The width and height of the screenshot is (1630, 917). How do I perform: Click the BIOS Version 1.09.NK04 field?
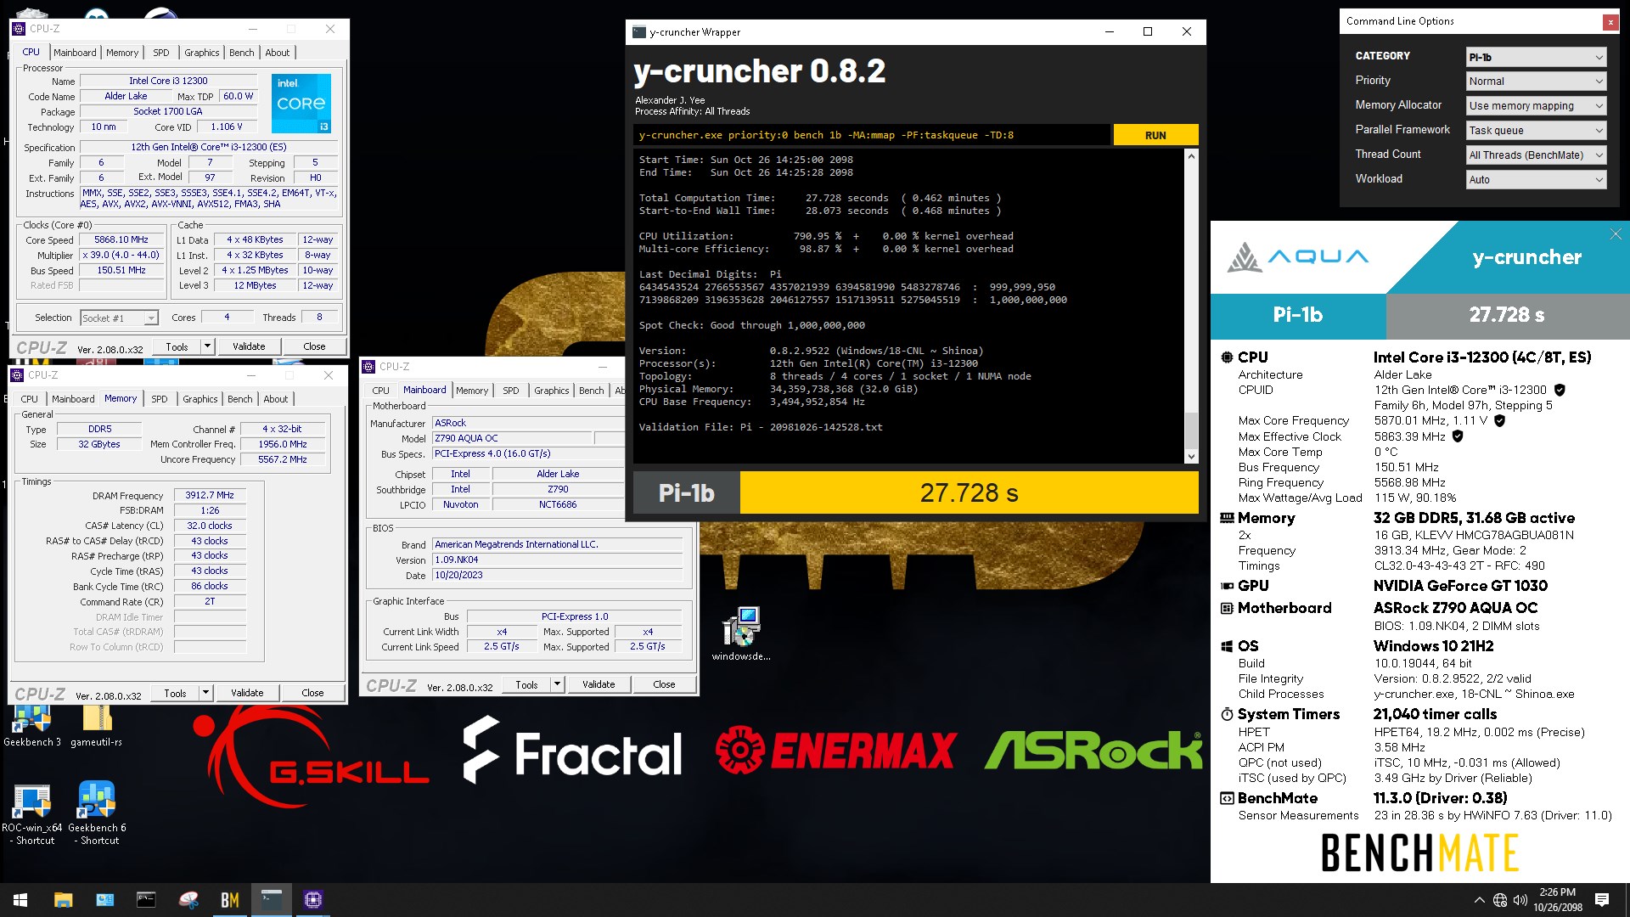tap(558, 560)
